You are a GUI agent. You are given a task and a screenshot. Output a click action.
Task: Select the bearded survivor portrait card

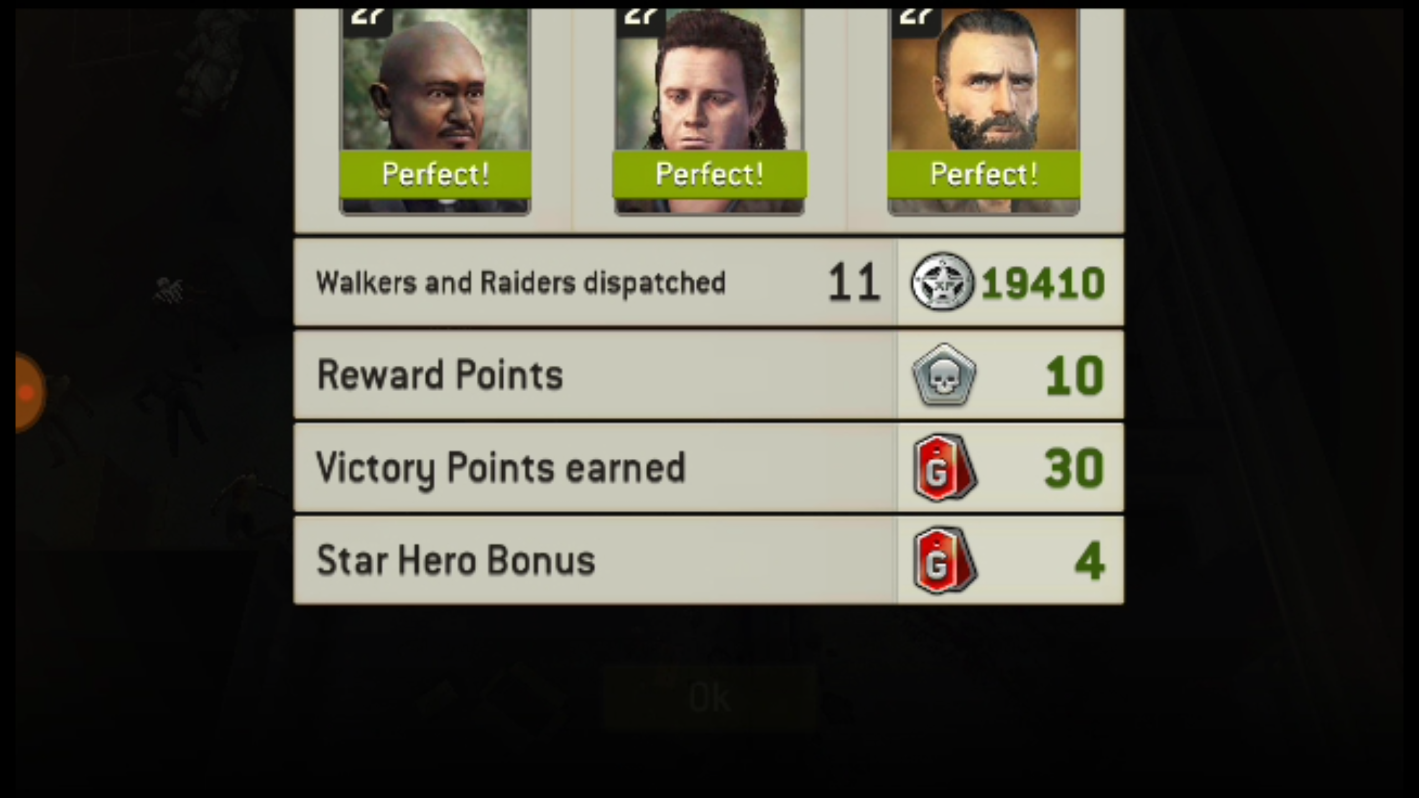pyautogui.click(x=984, y=111)
